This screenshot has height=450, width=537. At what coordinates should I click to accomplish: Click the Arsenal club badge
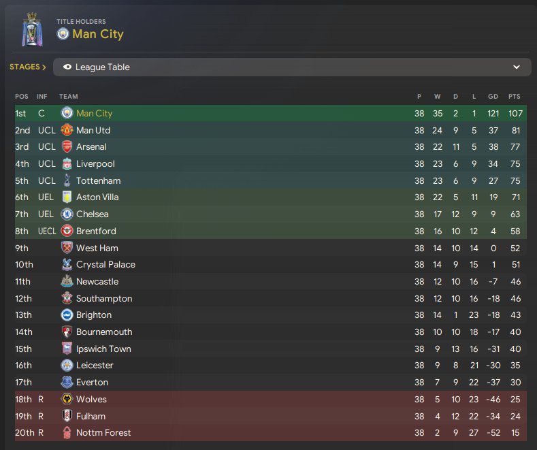67,147
